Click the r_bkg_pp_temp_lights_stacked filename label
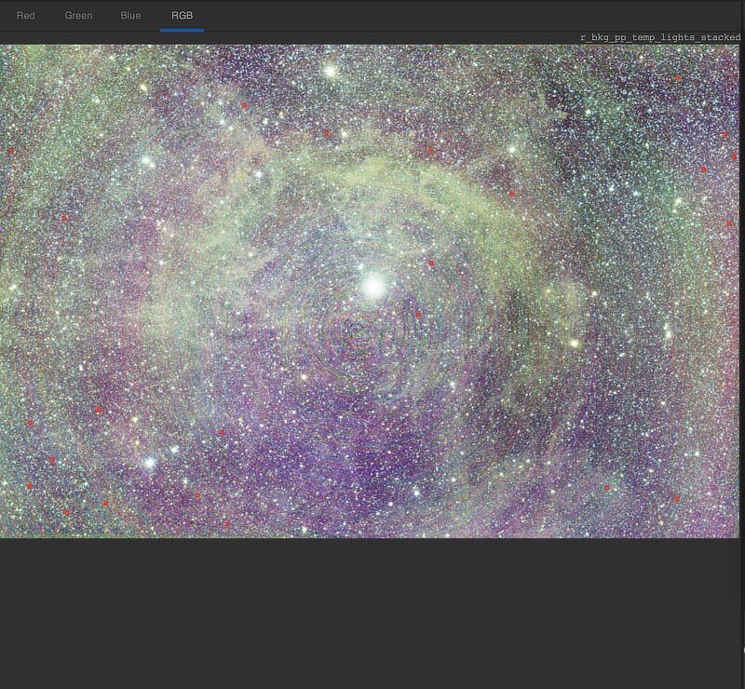The height and width of the screenshot is (689, 745). point(659,37)
